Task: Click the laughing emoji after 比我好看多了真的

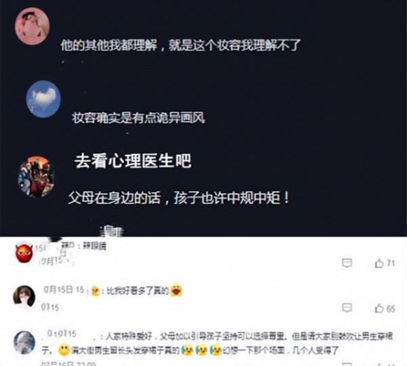Action: (176, 291)
